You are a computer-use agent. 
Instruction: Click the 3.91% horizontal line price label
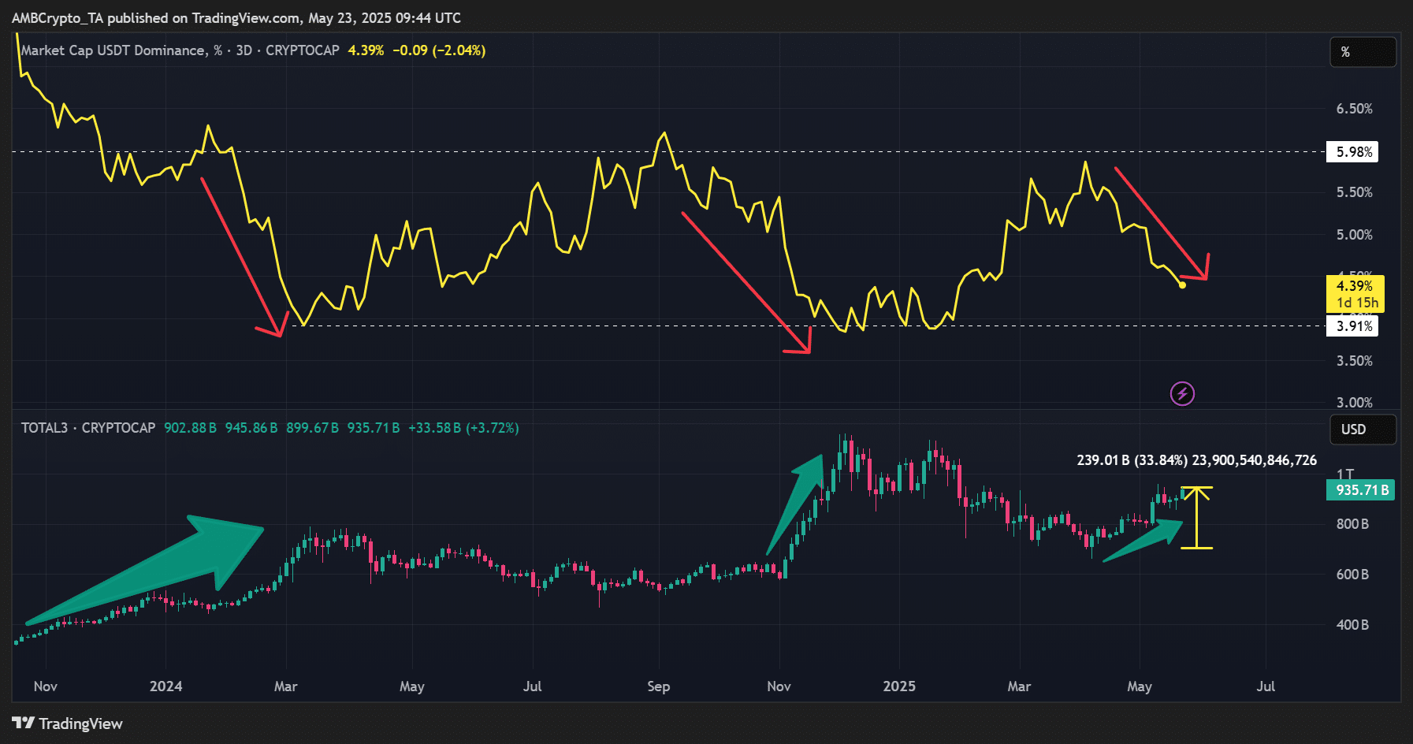click(1354, 326)
